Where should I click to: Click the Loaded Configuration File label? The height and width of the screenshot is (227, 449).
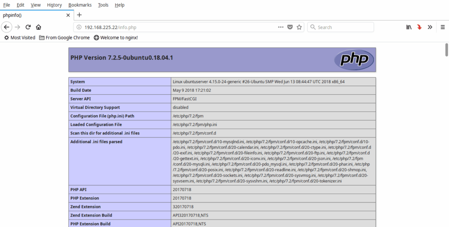pyautogui.click(x=96, y=125)
